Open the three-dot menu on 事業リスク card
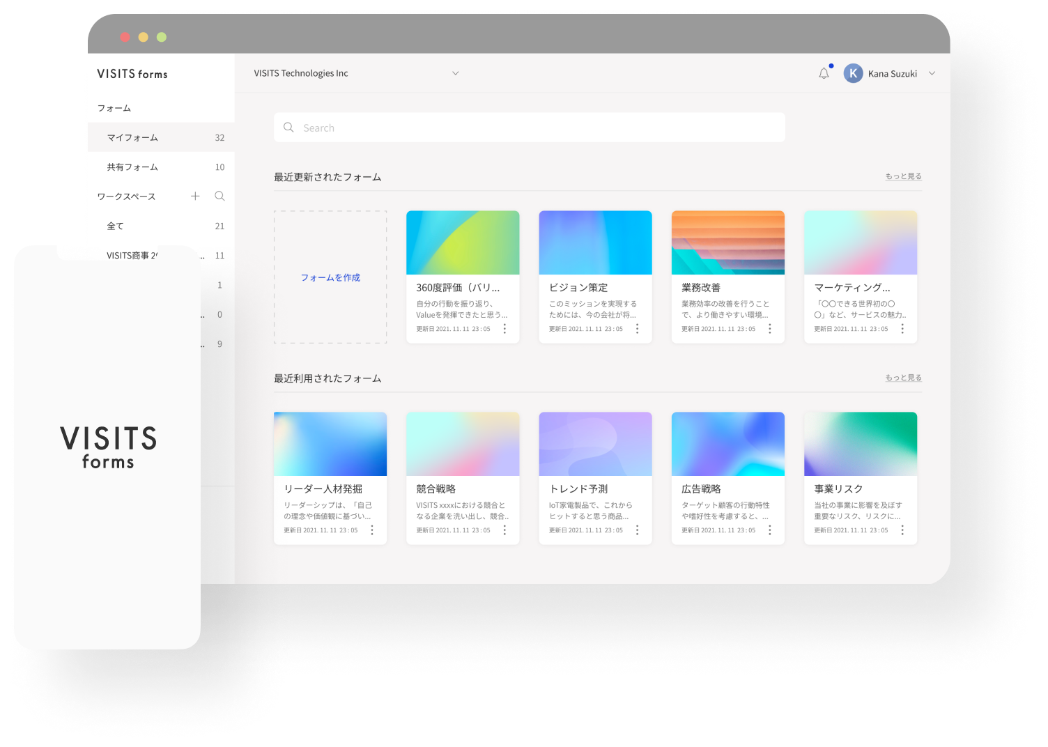 (902, 530)
